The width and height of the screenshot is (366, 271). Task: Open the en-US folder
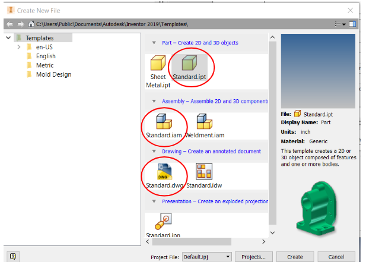[x=44, y=47]
